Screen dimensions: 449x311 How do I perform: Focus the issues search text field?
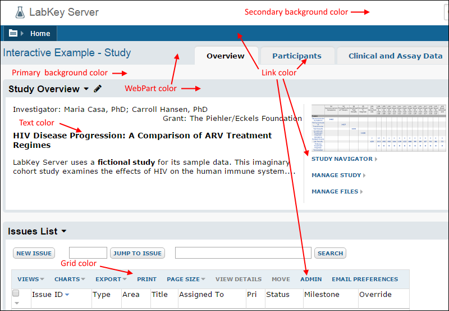click(243, 253)
